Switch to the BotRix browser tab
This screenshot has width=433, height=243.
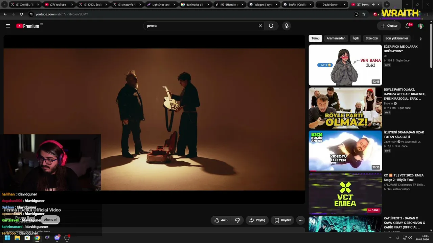tap(298, 5)
